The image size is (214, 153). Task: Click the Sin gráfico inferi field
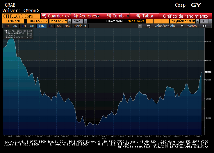[x=183, y=21]
